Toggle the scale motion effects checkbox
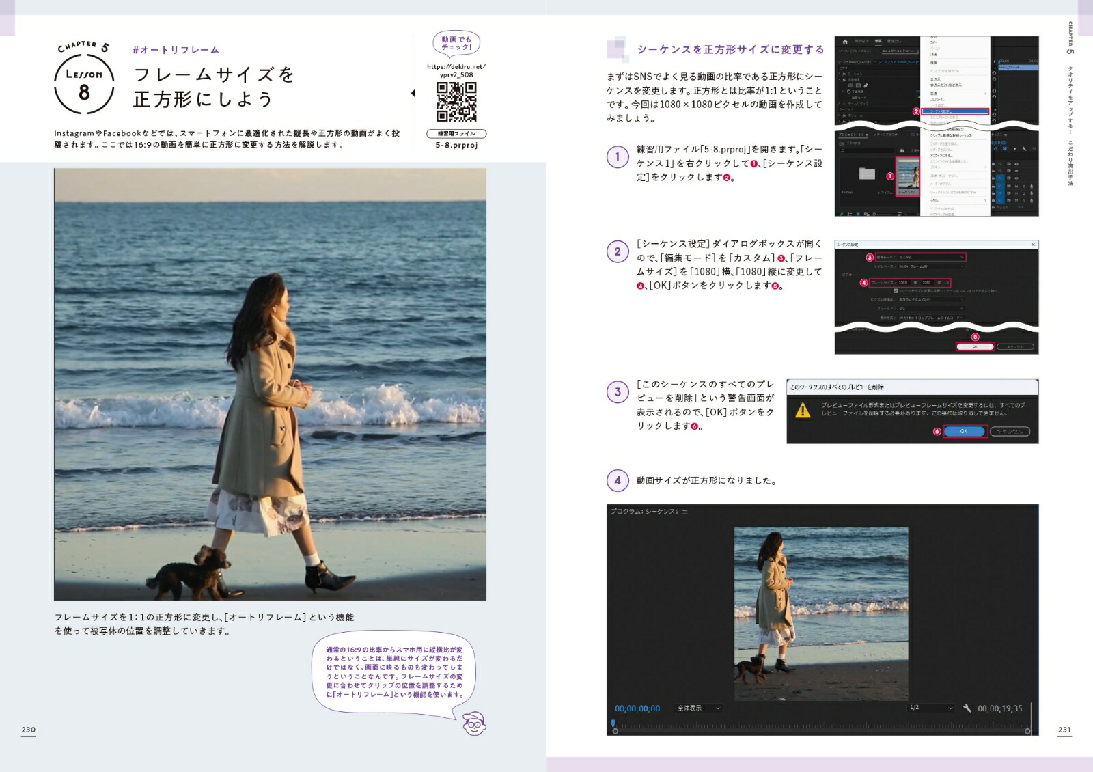Screen dimensions: 1093x772 [896, 290]
